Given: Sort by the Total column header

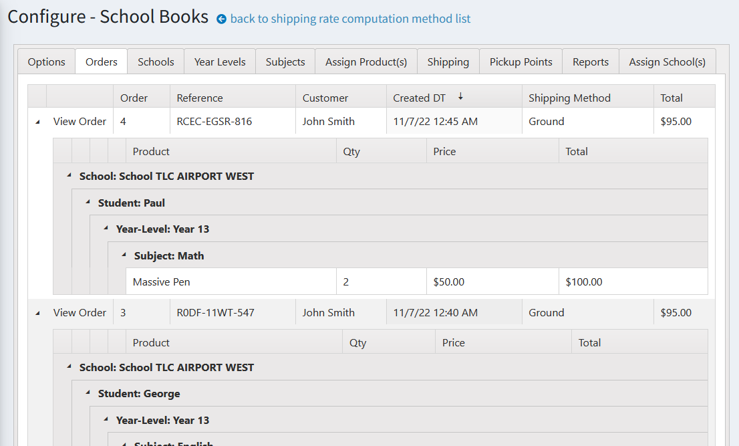Looking at the screenshot, I should click(x=672, y=98).
